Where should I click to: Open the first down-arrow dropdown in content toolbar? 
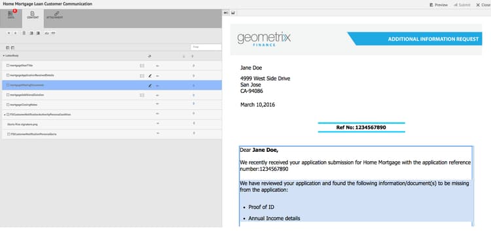pyautogui.click(x=9, y=33)
